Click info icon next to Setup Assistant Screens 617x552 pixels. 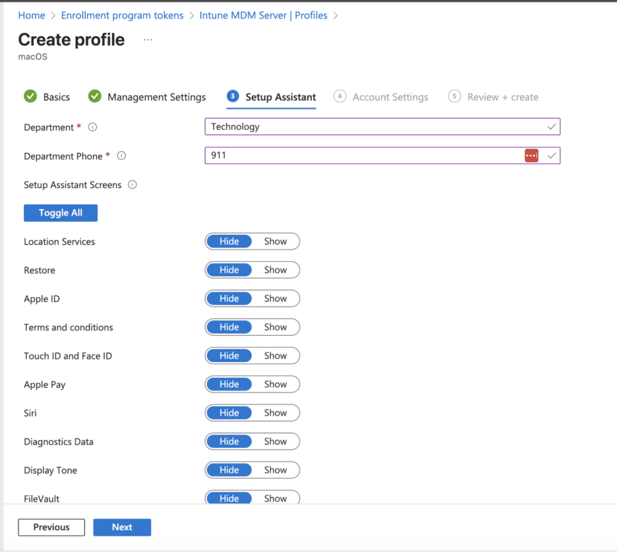(x=132, y=185)
